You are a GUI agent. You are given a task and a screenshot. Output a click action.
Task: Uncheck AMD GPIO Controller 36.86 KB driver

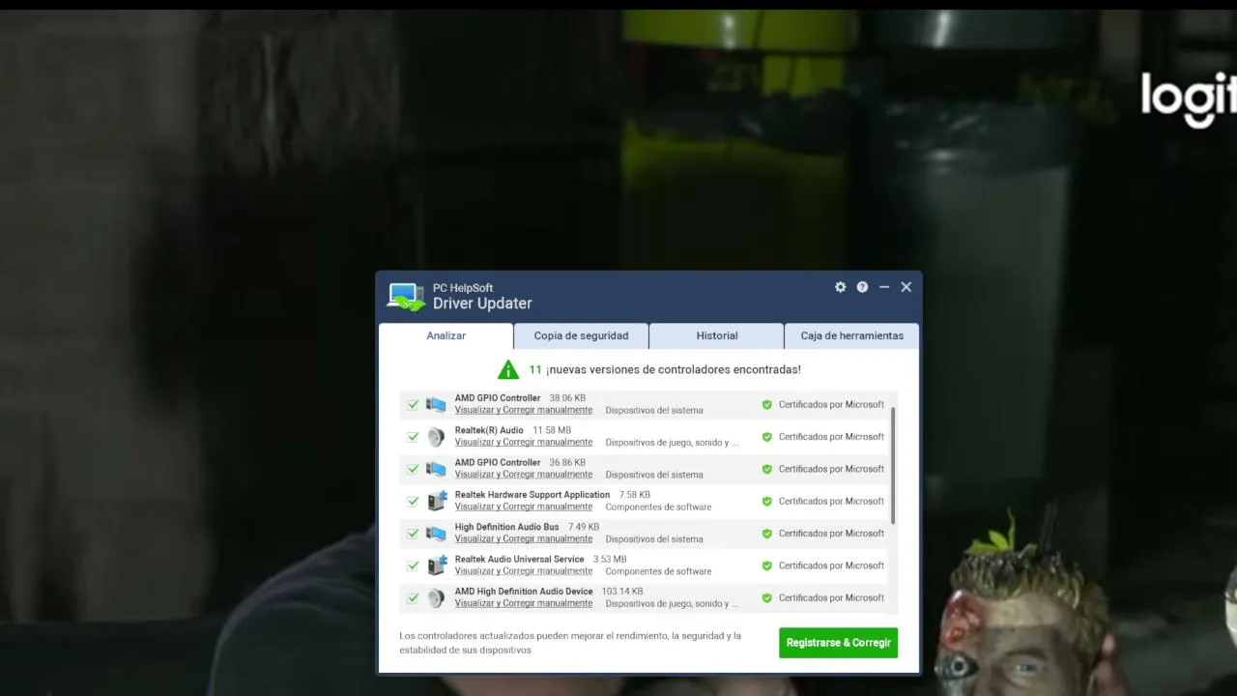pos(413,469)
